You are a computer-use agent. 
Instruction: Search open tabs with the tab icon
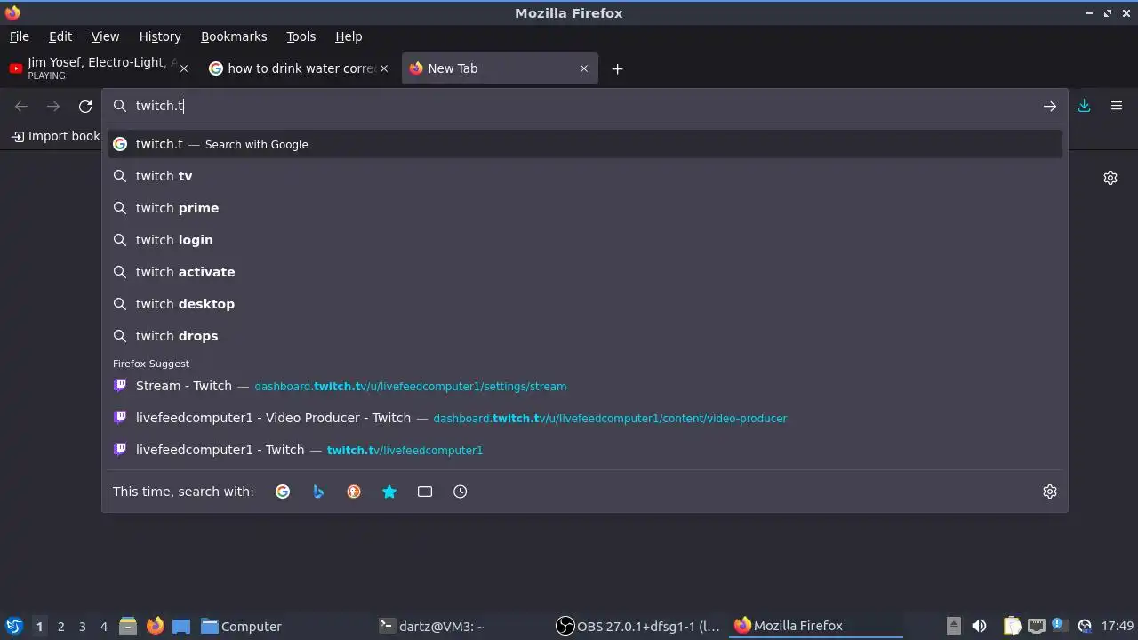[x=425, y=492]
